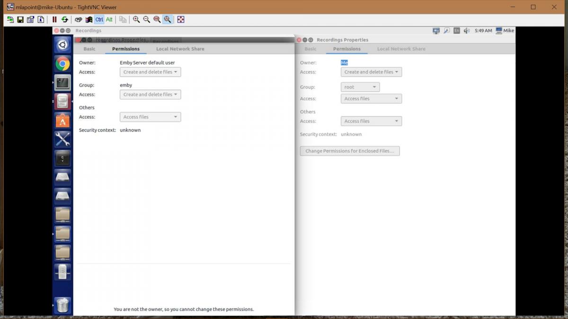Open Basic tab in Emby-owned properties window
This screenshot has width=568, height=319.
(x=89, y=49)
